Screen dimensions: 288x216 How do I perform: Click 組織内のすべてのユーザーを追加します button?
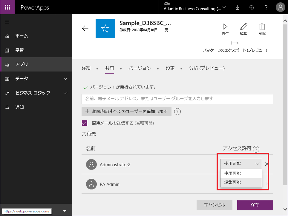coord(126,111)
